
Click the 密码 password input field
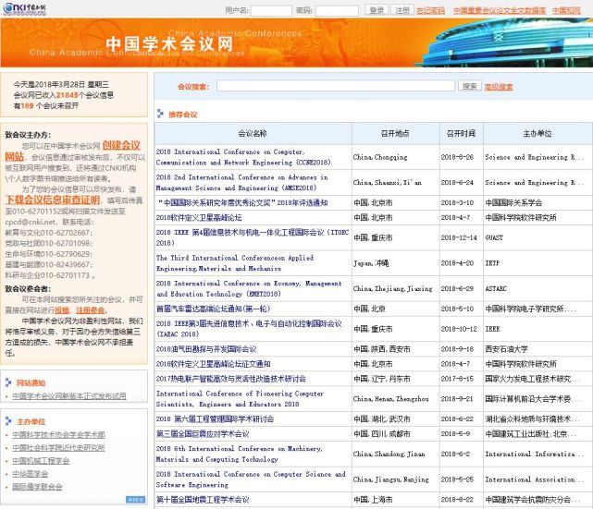(x=337, y=10)
